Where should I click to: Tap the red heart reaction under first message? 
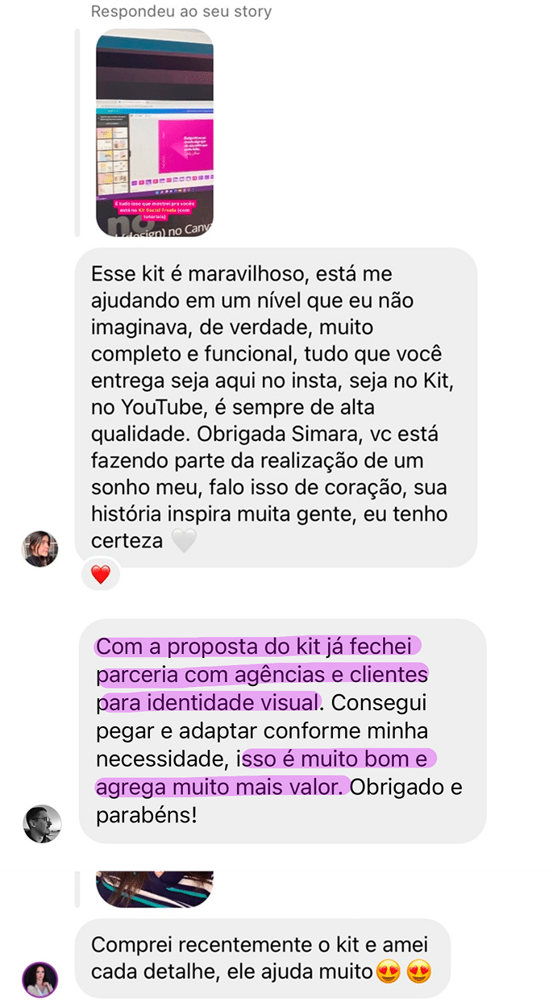click(x=100, y=574)
